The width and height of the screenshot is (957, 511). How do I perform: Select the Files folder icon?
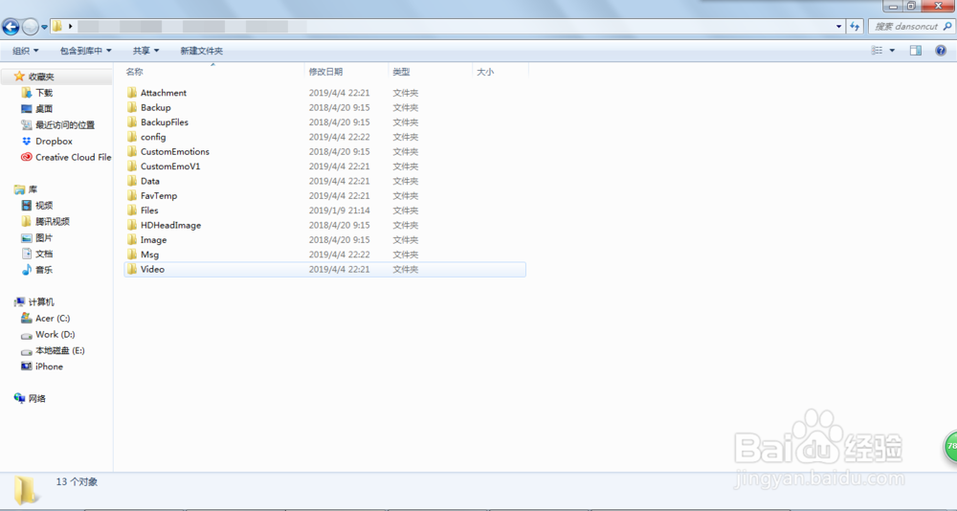[x=132, y=210]
